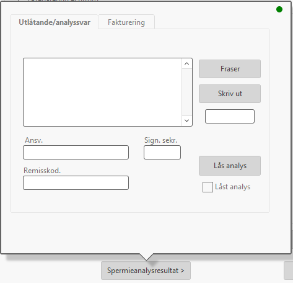Click the partially visible button beside Spermieanalysresultat

click(289, 271)
